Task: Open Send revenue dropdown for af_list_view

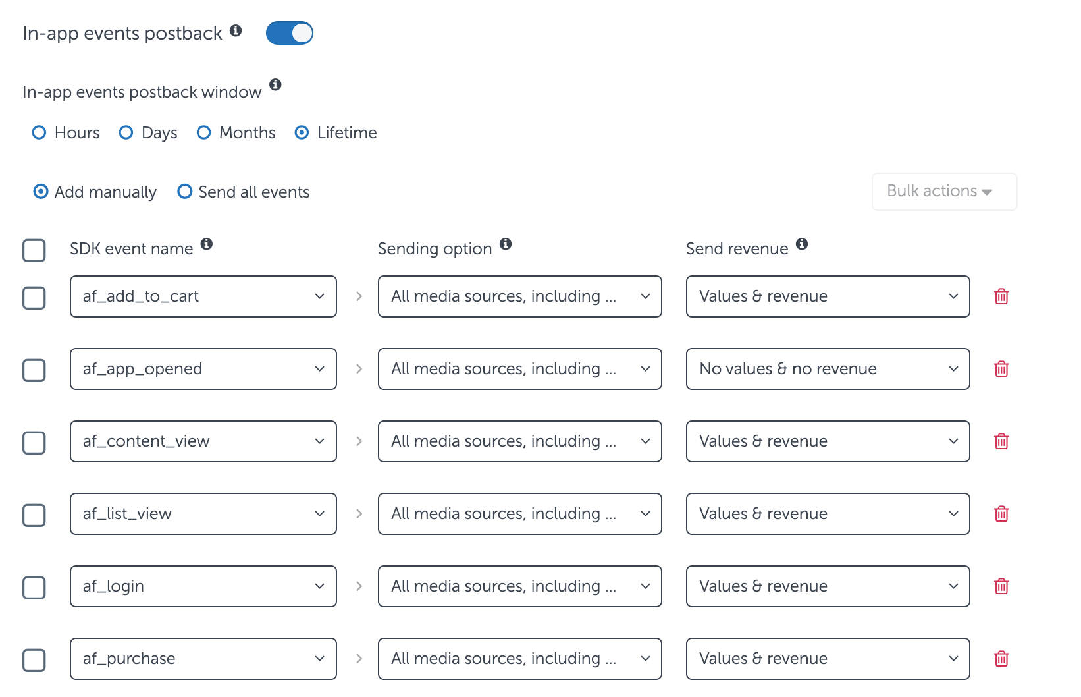Action: [828, 514]
